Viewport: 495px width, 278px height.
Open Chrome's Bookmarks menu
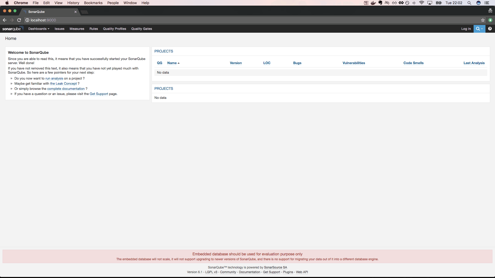coord(93,3)
